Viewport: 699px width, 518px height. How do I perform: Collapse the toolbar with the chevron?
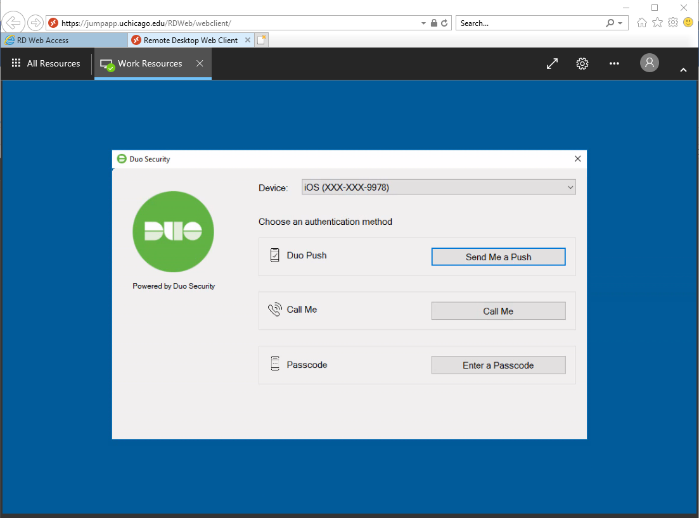pyautogui.click(x=683, y=70)
